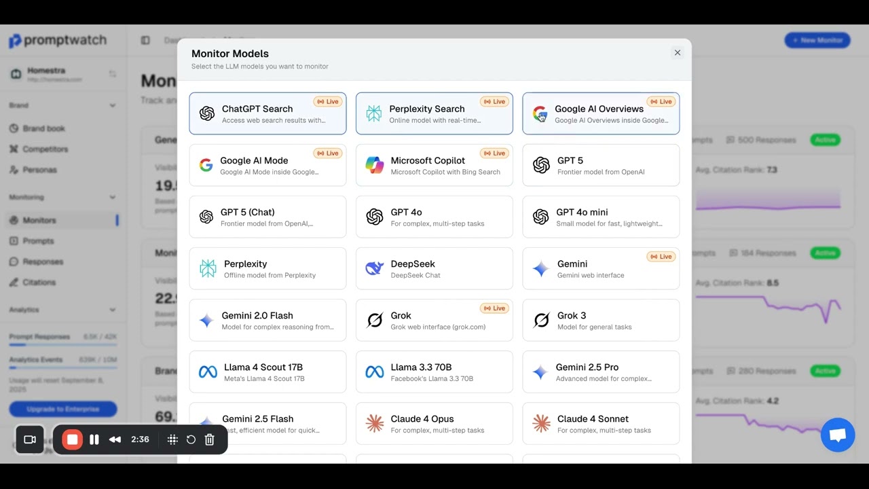The image size is (869, 489).
Task: Click the Analytics Events usage progress bar
Action: (63, 368)
